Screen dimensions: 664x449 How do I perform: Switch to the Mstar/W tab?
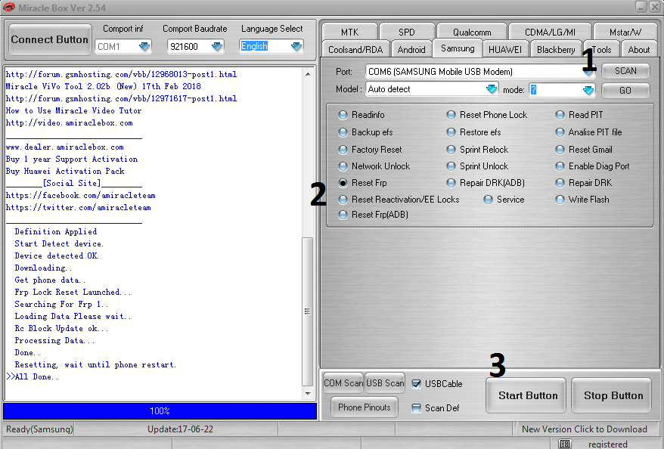click(625, 33)
